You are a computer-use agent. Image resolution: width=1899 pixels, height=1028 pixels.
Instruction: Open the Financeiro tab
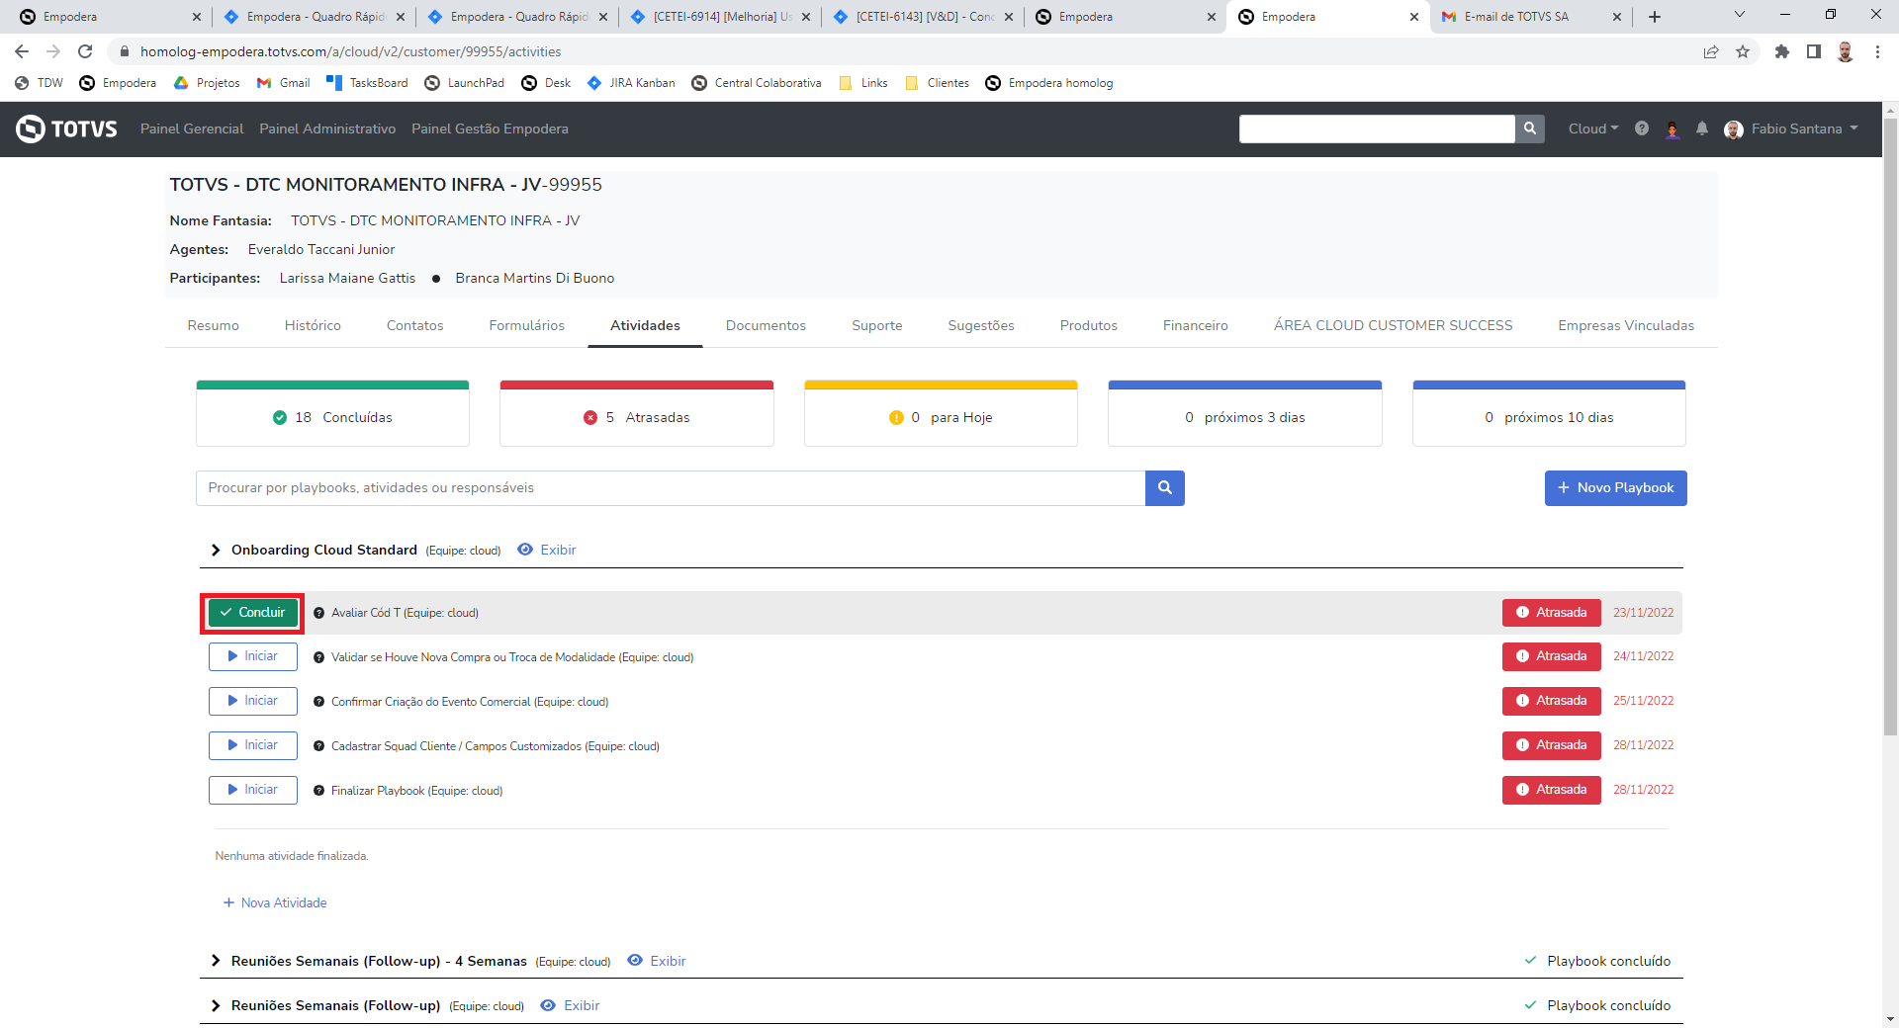pyautogui.click(x=1196, y=325)
